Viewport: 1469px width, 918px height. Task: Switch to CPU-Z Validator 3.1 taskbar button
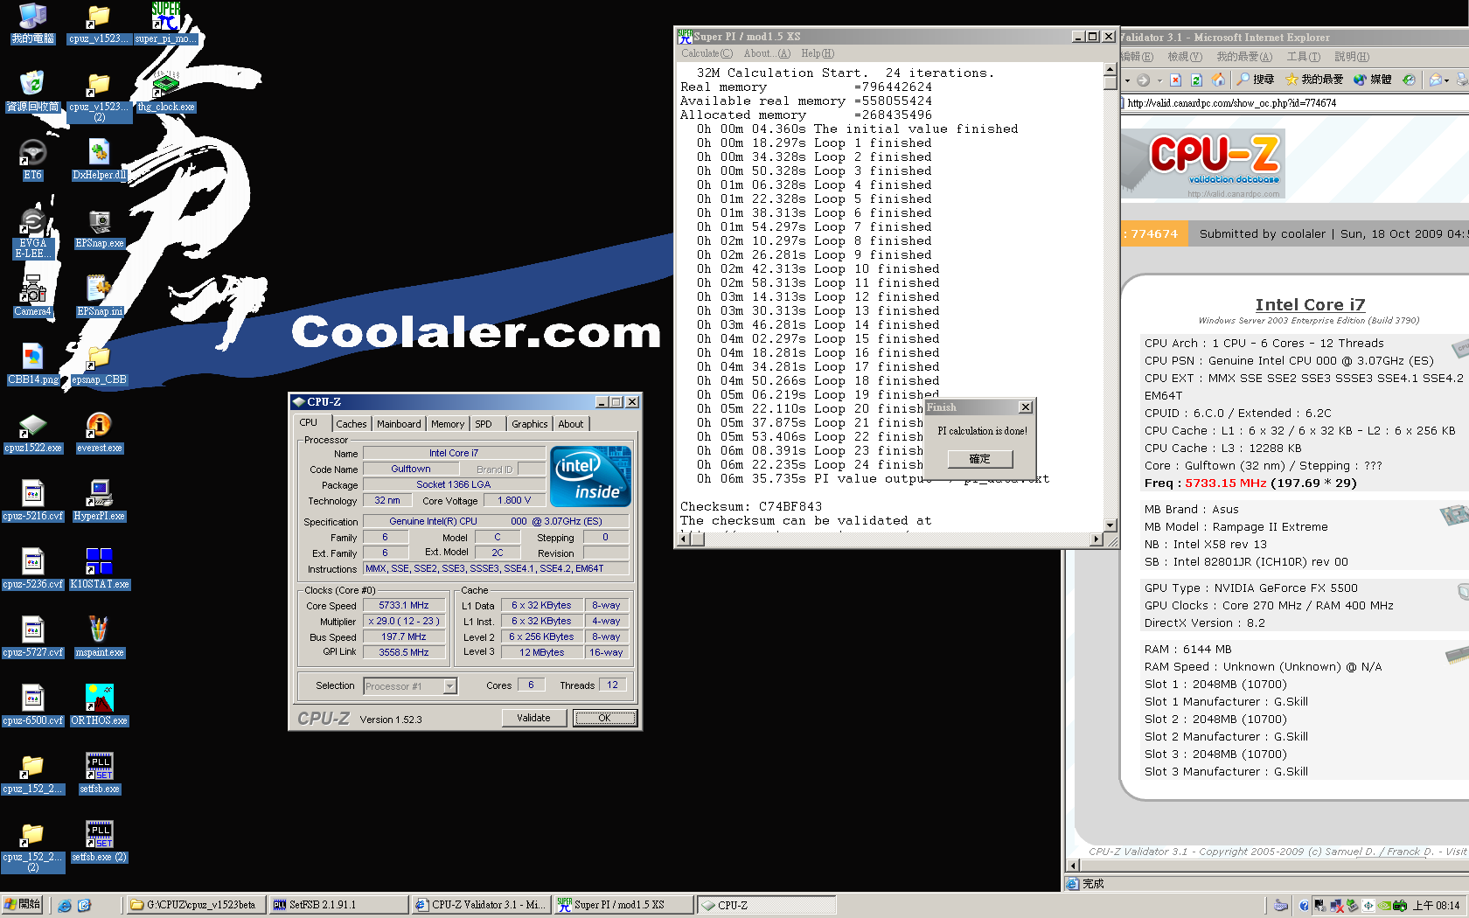(481, 905)
